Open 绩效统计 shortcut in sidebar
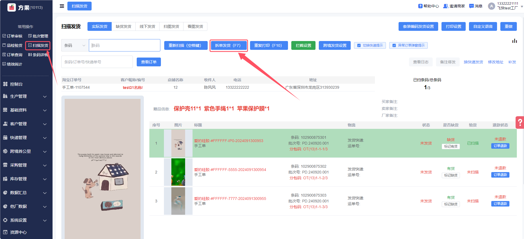 coord(12,64)
